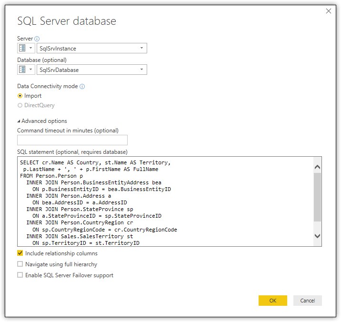Uncheck Include relationship columns
This screenshot has width=341, height=322.
(20, 253)
